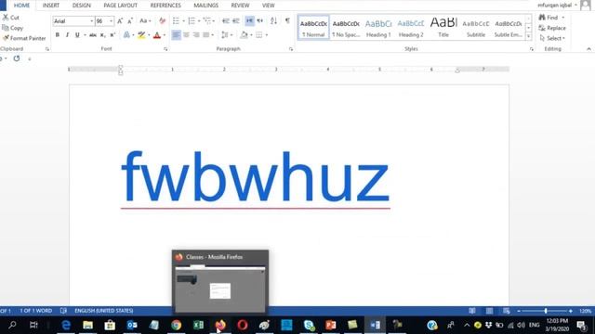Image resolution: width=595 pixels, height=334 pixels.
Task: Open line spacing options
Action: pyautogui.click(x=225, y=35)
